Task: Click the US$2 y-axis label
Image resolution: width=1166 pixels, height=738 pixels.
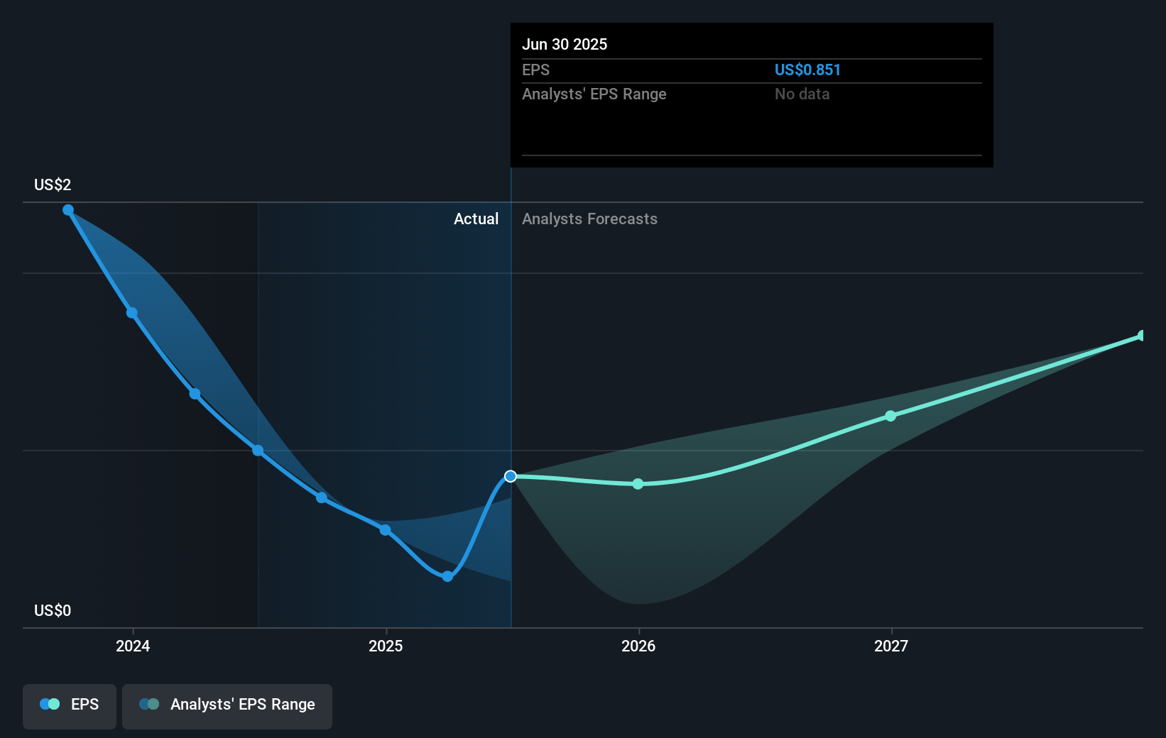Action: click(53, 184)
